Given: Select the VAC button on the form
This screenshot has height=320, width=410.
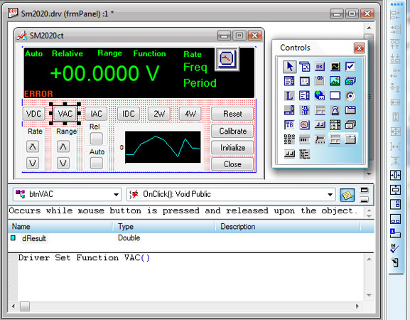Looking at the screenshot, I should point(65,114).
